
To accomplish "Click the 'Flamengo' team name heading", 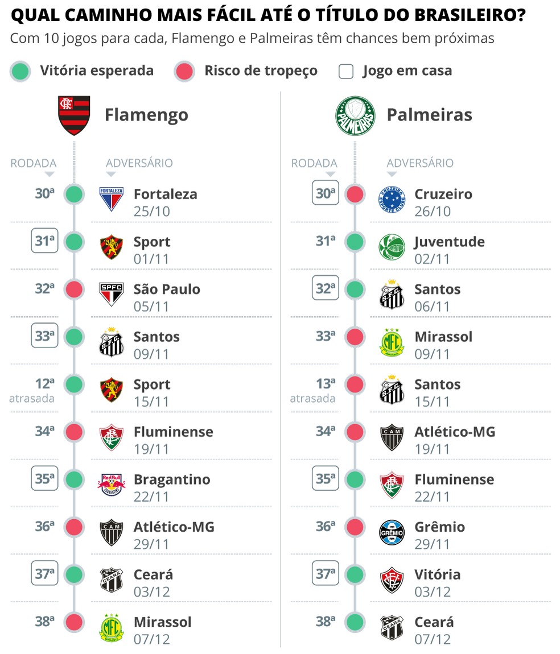I will [146, 115].
